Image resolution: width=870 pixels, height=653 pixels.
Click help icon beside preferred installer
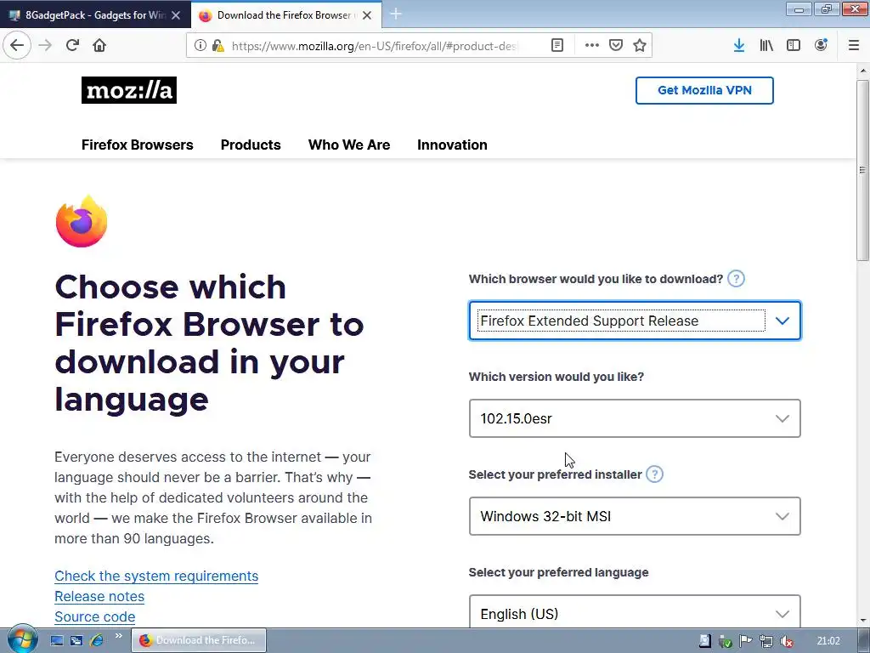(x=655, y=474)
